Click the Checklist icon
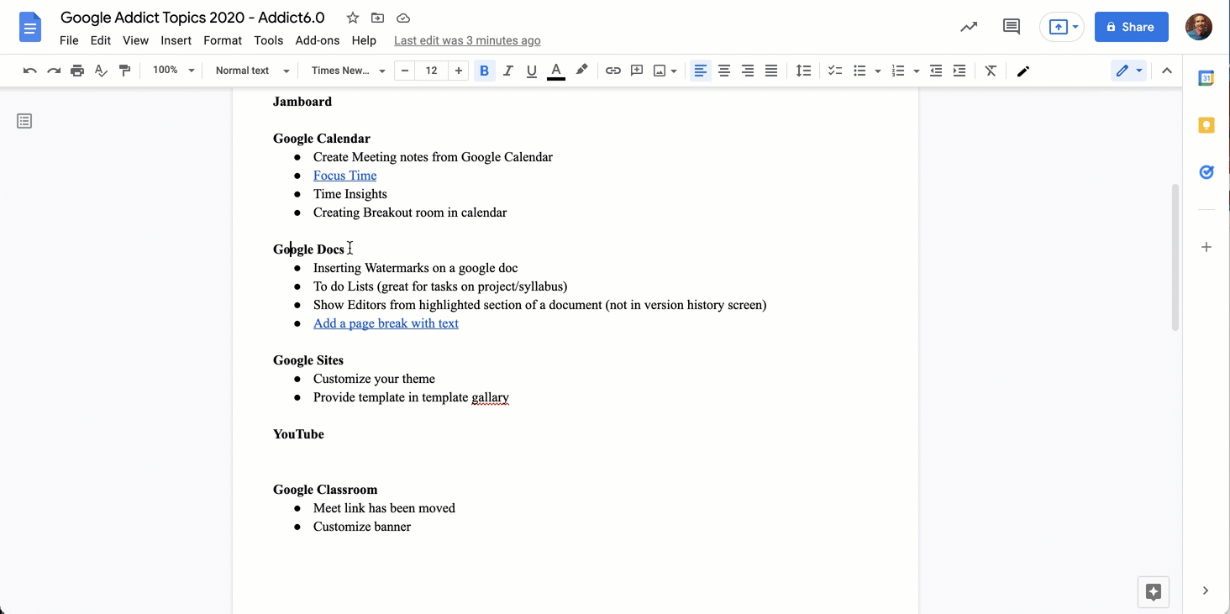Image resolution: width=1230 pixels, height=614 pixels. pos(835,71)
